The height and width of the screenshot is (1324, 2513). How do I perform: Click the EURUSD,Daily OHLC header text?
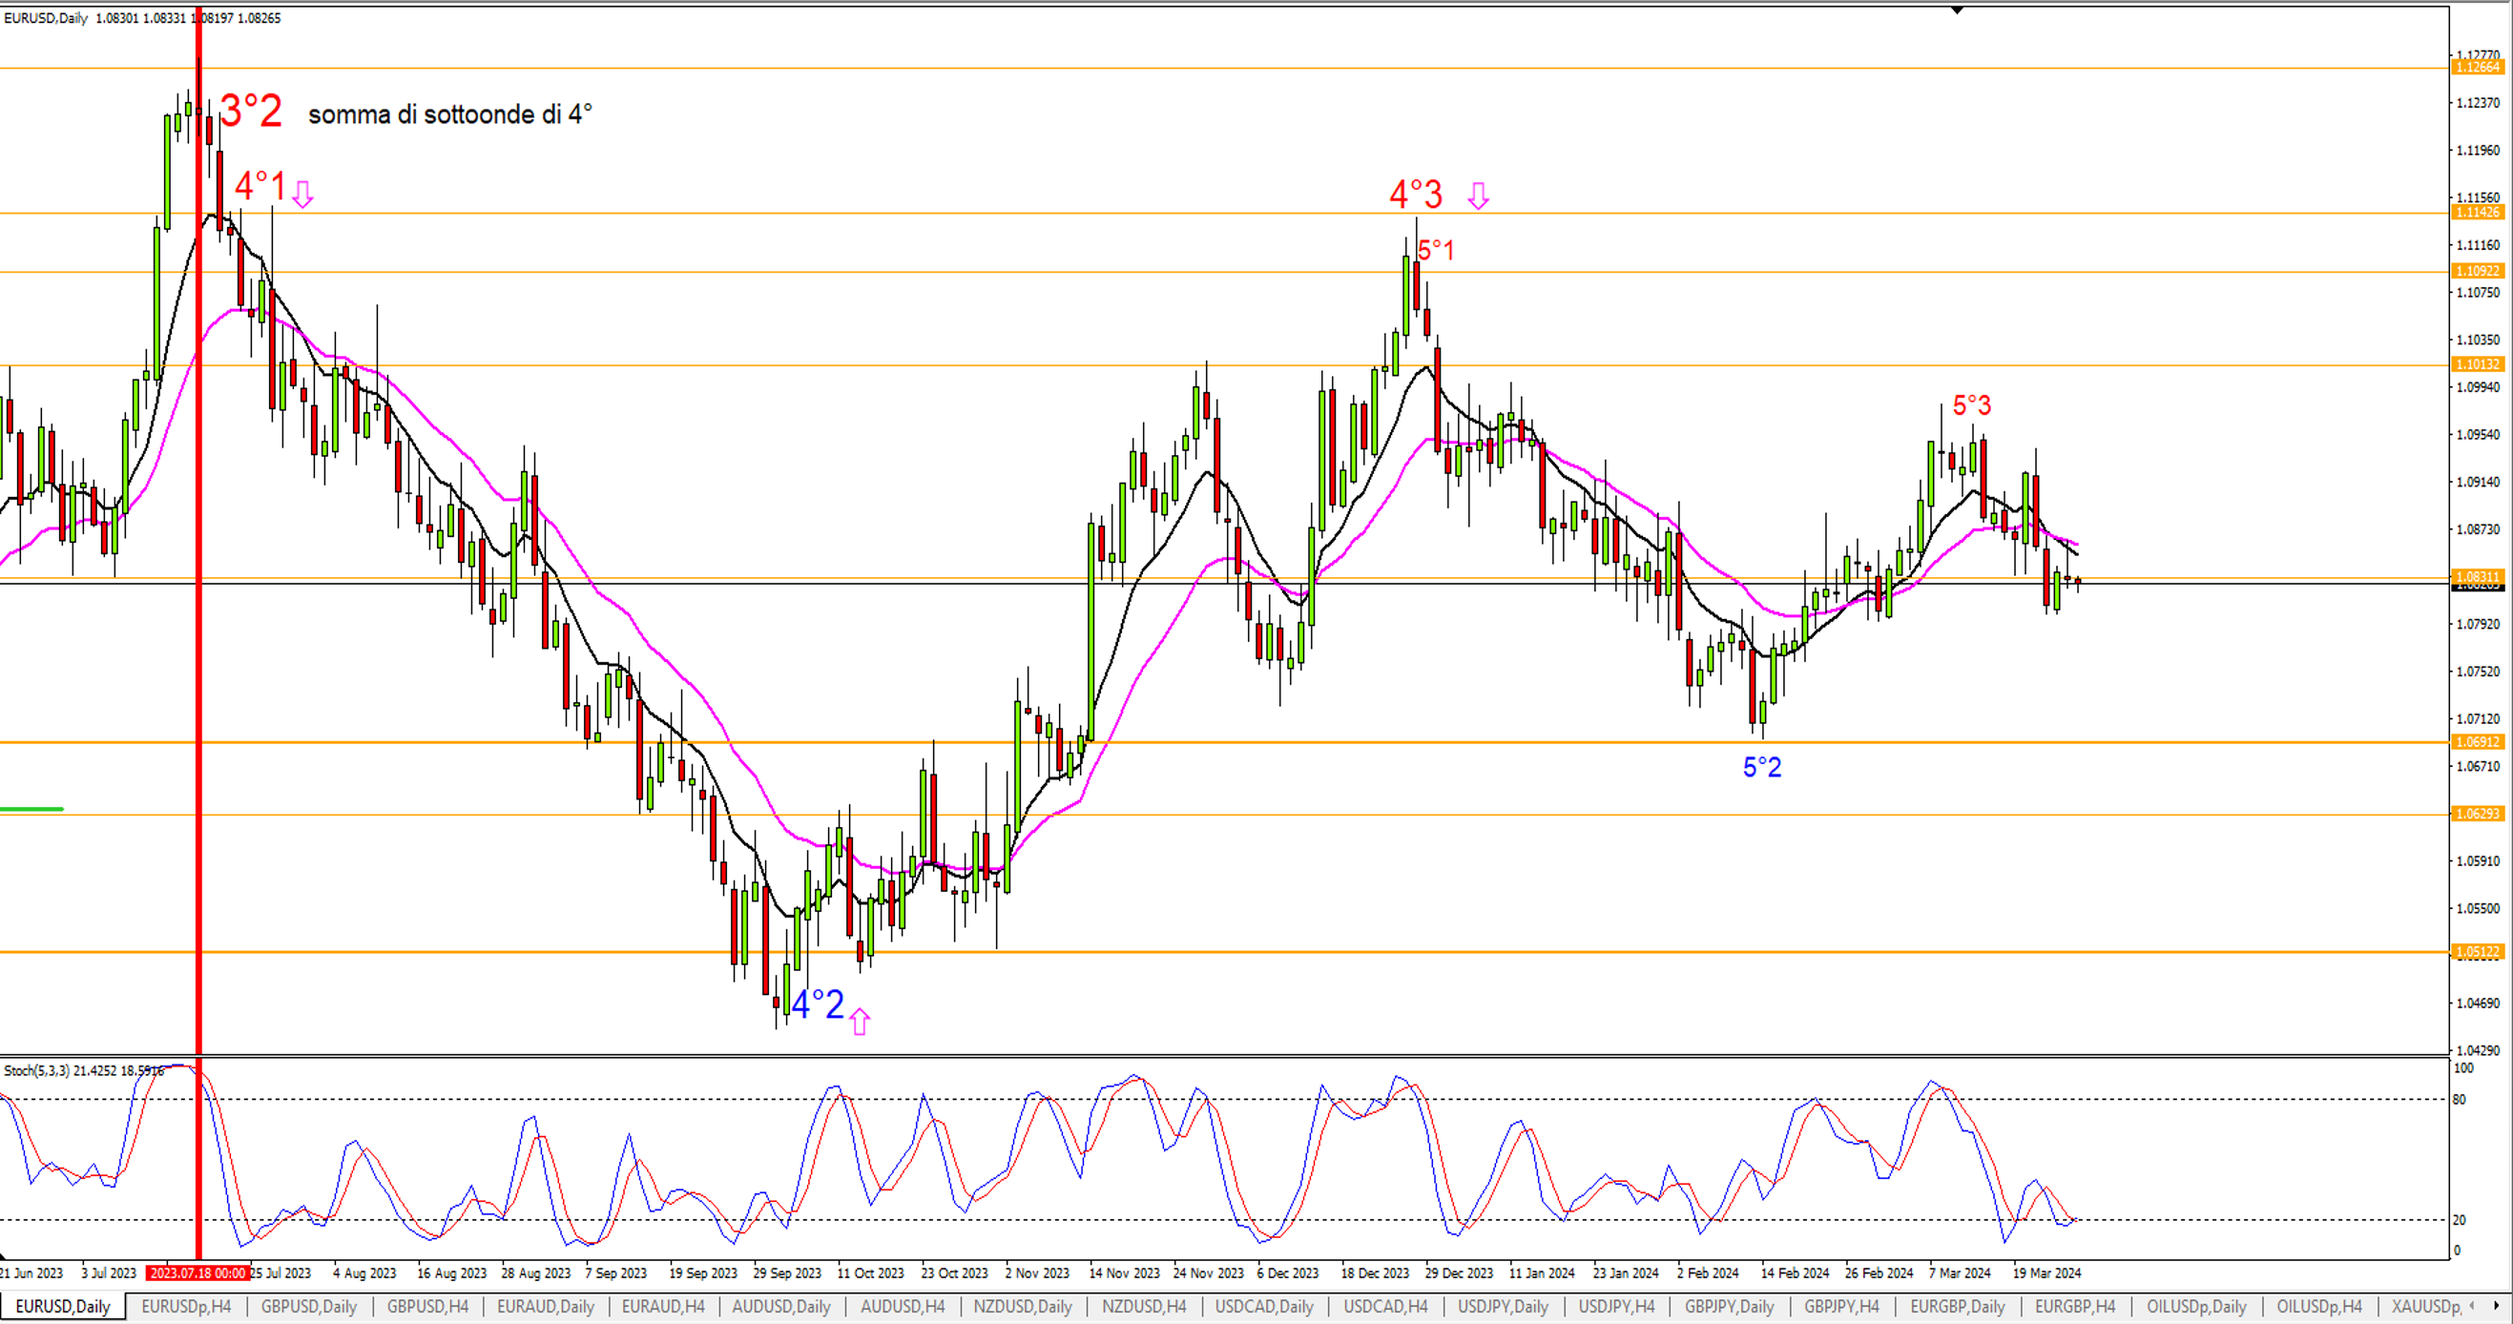click(x=142, y=17)
